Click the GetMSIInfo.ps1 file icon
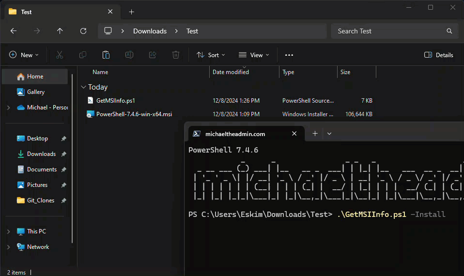The width and height of the screenshot is (464, 276). pos(90,101)
